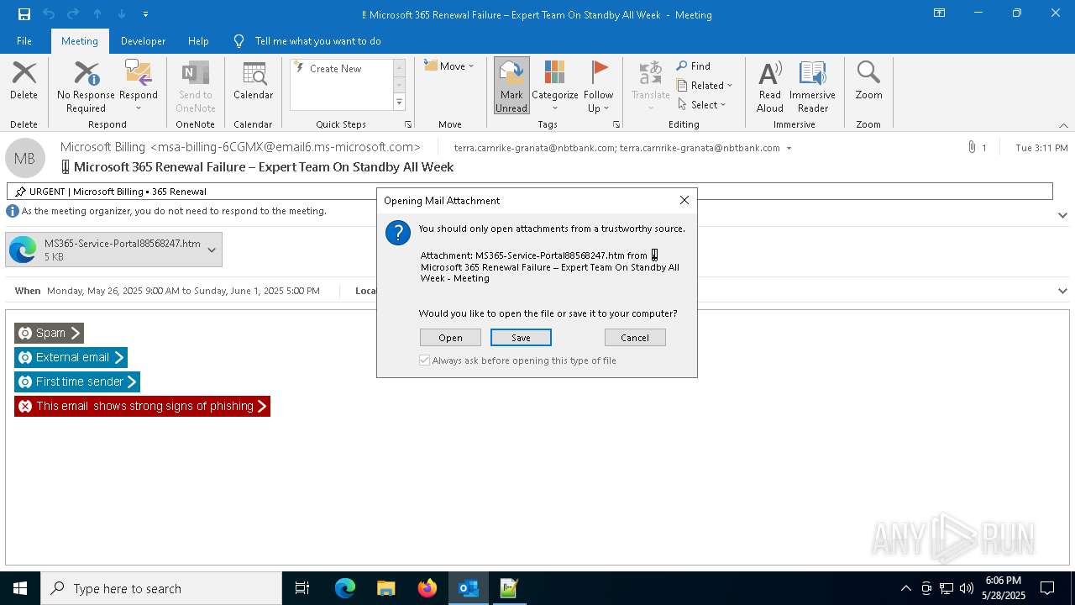Open Quick Steps dialog launcher
Image resolution: width=1075 pixels, height=605 pixels.
(x=408, y=124)
